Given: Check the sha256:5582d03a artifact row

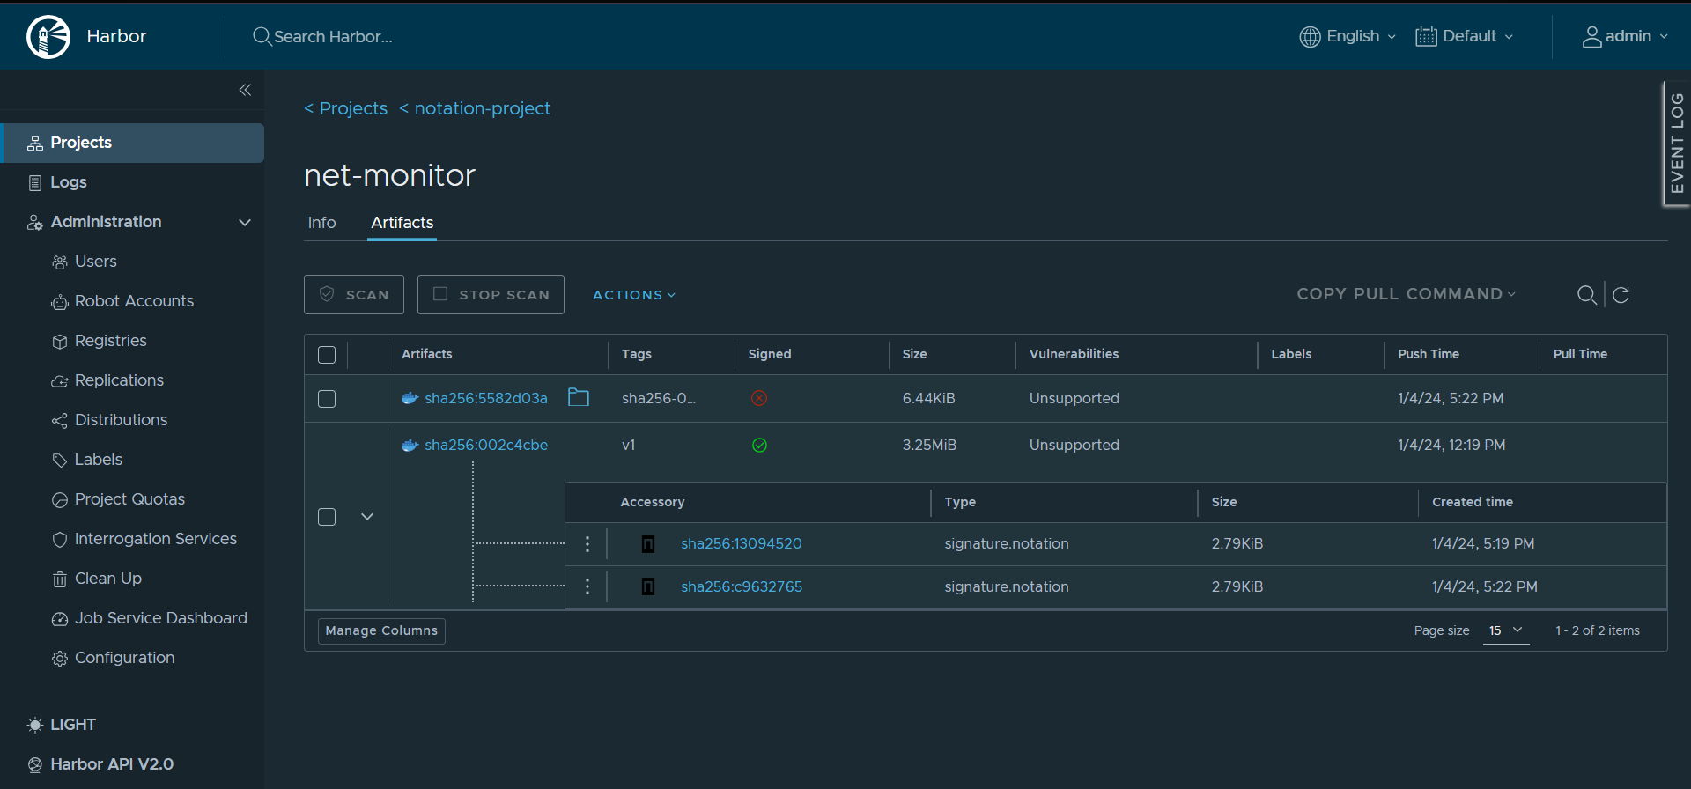Looking at the screenshot, I should [x=327, y=399].
